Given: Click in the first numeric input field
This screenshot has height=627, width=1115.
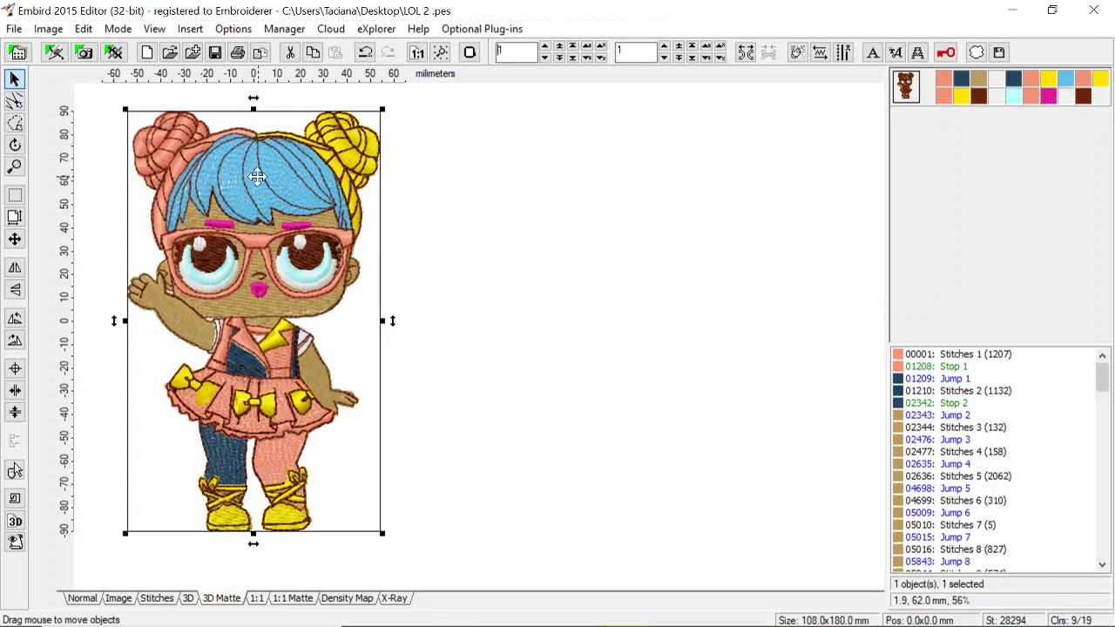Looking at the screenshot, I should coord(517,53).
